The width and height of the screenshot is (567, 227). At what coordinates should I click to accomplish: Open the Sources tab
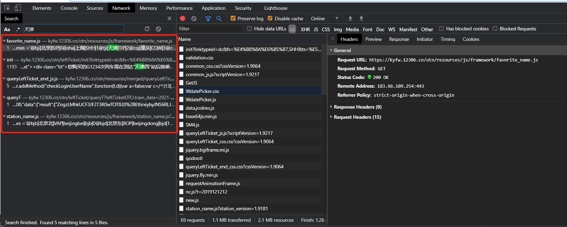point(95,8)
